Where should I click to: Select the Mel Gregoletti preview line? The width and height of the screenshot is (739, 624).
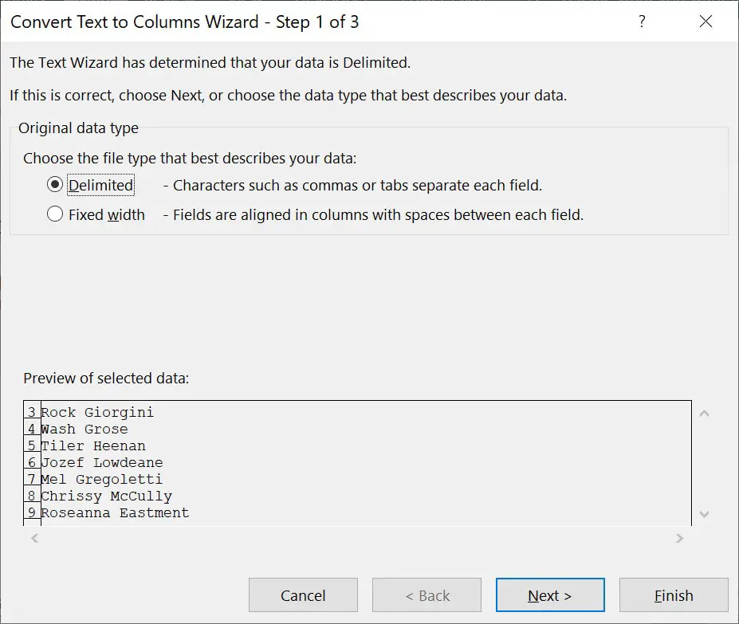click(92, 479)
